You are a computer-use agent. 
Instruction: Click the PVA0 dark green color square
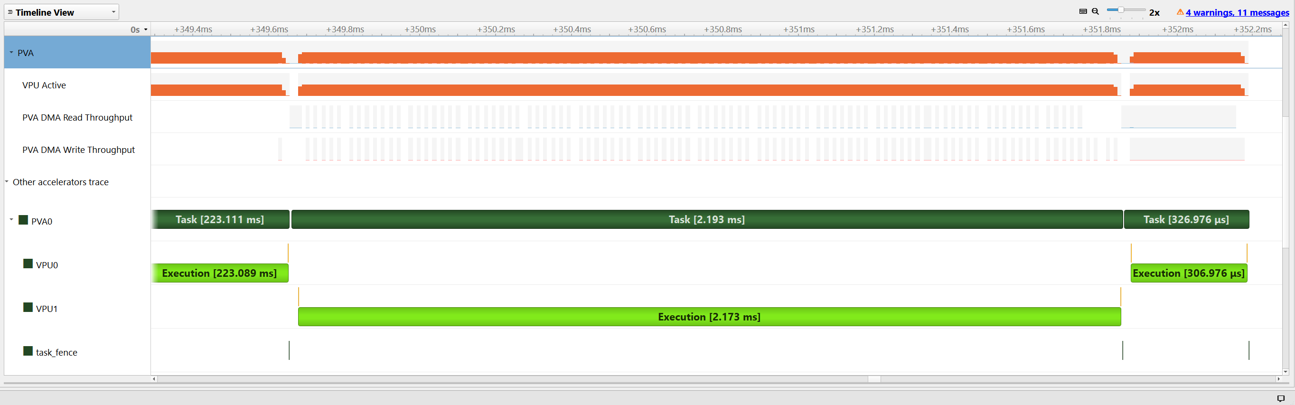click(23, 220)
